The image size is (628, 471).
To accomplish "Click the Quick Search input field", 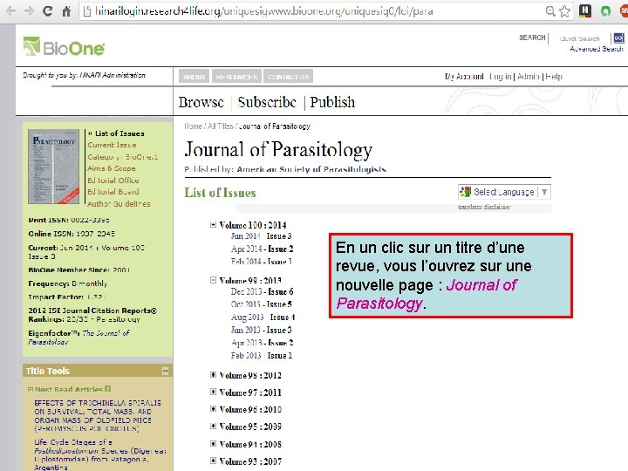I will [x=580, y=38].
